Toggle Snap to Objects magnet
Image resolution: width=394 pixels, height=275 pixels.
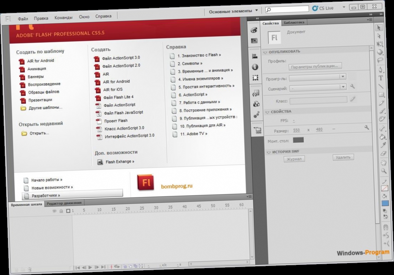click(386, 227)
